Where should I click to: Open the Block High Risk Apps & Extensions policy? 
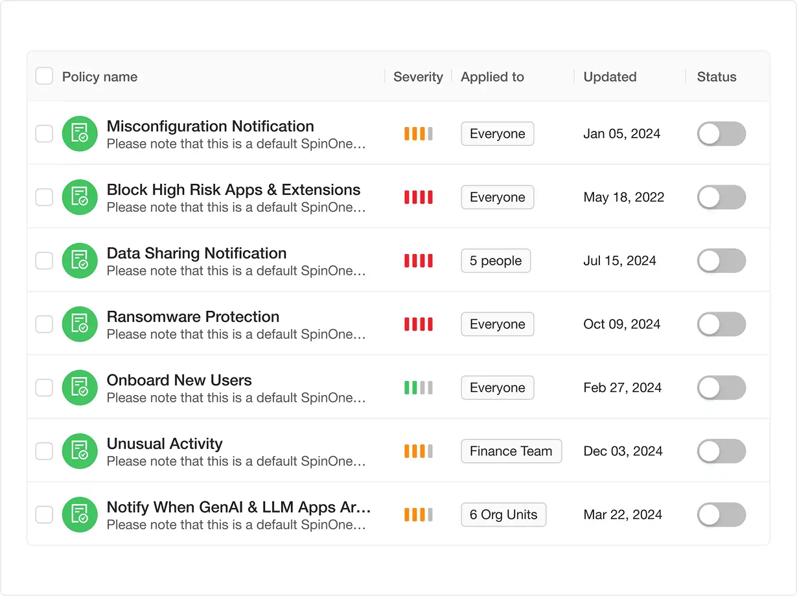[x=233, y=190]
